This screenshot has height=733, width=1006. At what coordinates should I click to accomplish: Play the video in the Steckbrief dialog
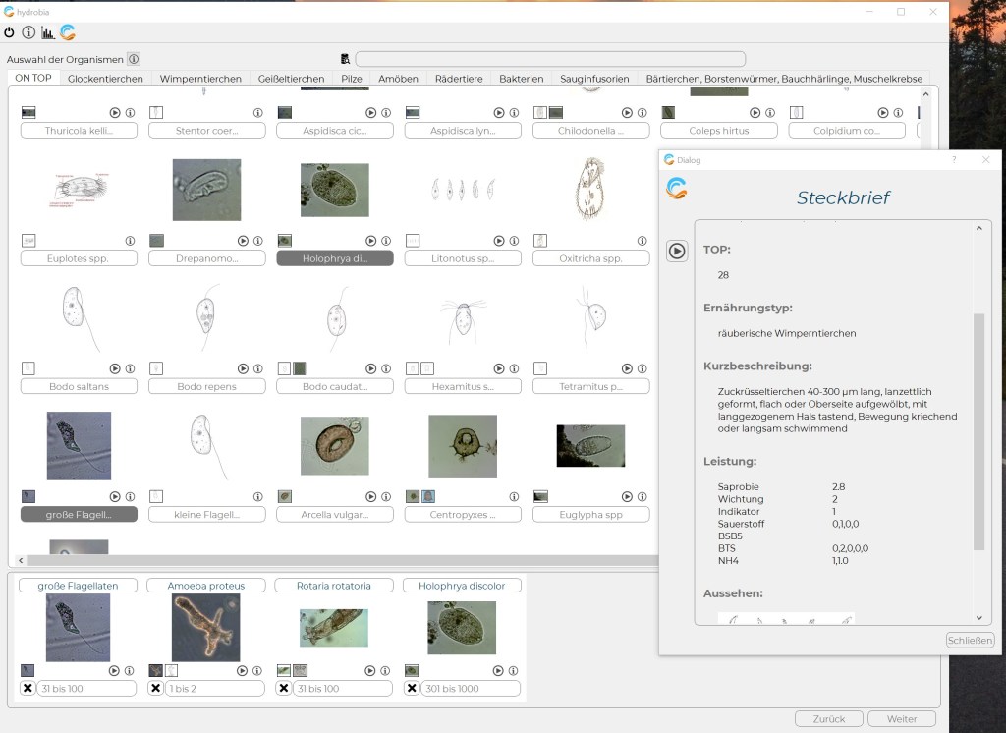677,251
